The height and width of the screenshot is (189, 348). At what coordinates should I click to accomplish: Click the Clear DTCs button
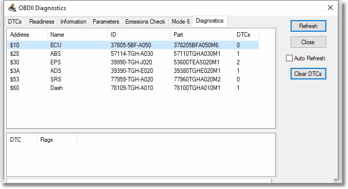click(x=308, y=74)
